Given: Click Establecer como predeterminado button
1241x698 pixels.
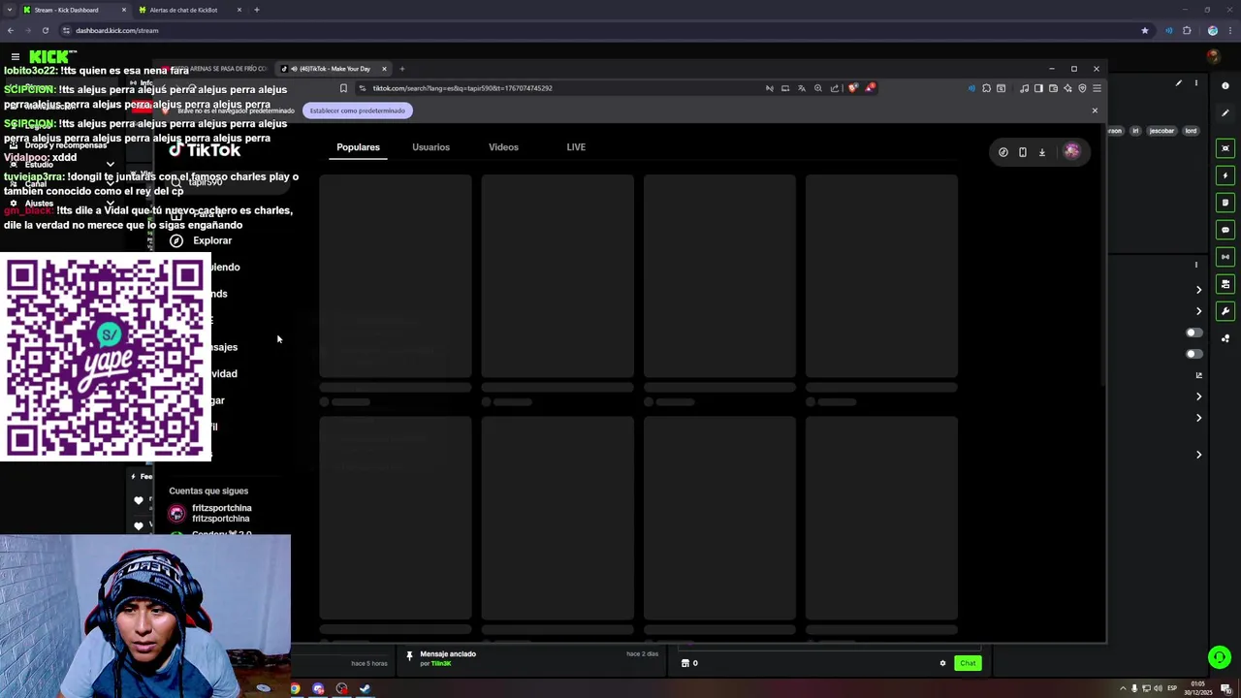Looking at the screenshot, I should tap(358, 111).
